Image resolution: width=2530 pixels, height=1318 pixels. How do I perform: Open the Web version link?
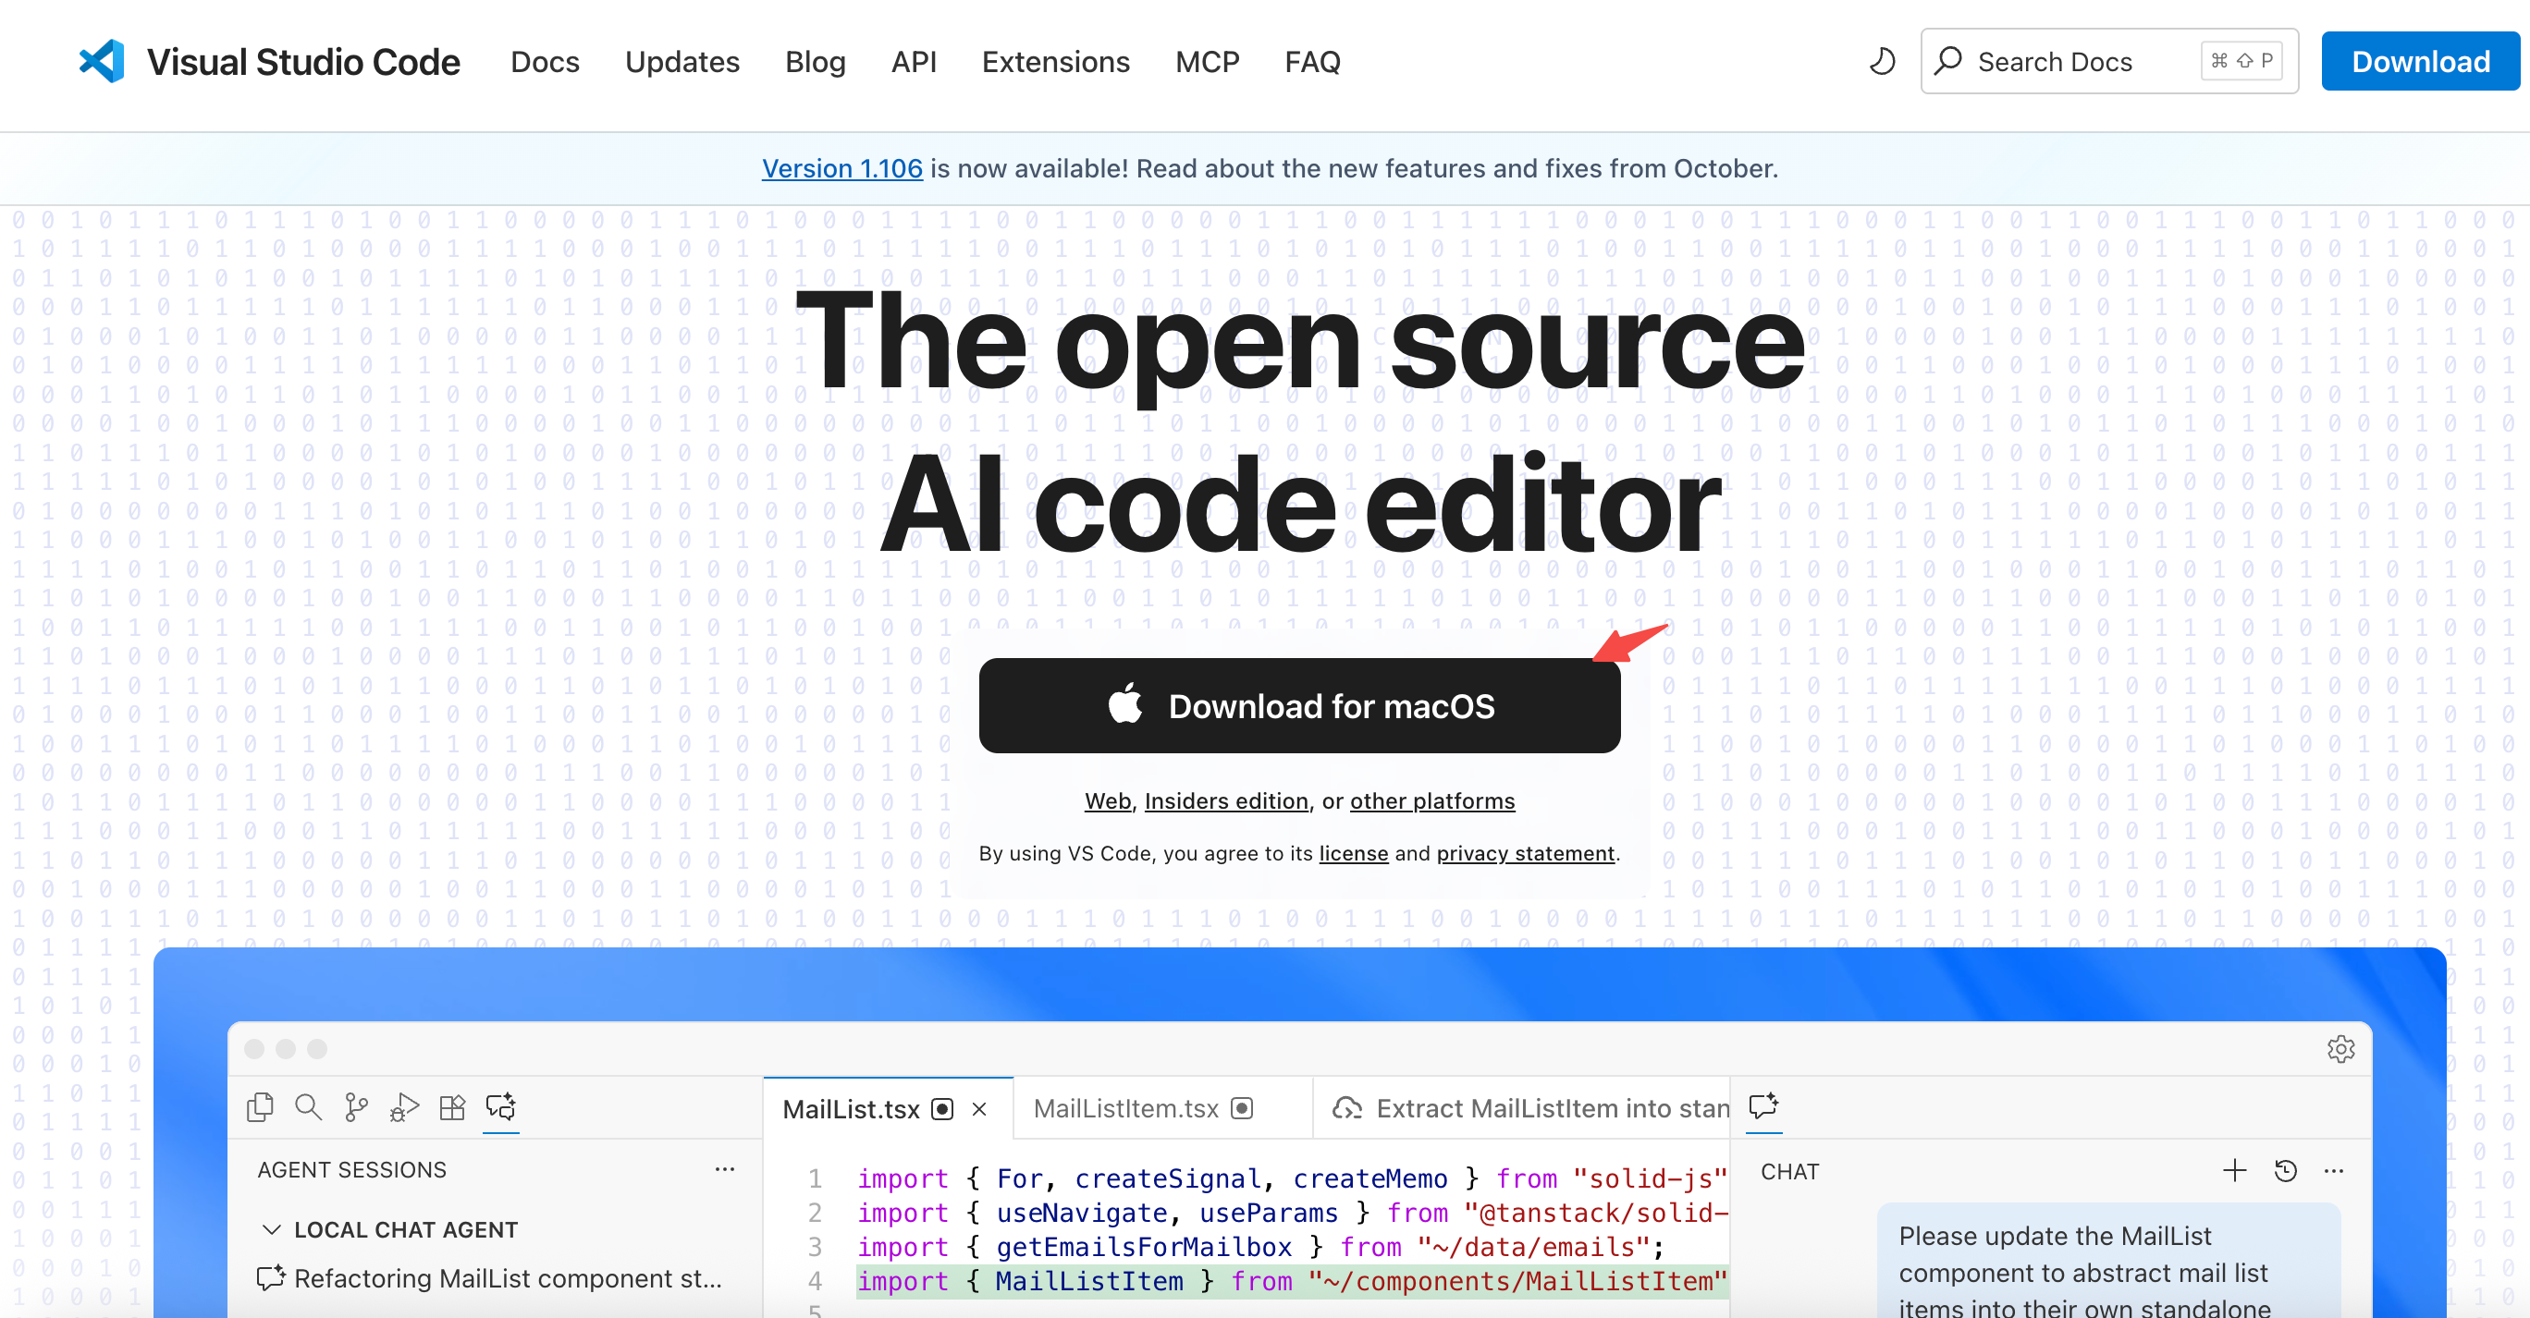pyautogui.click(x=1108, y=800)
